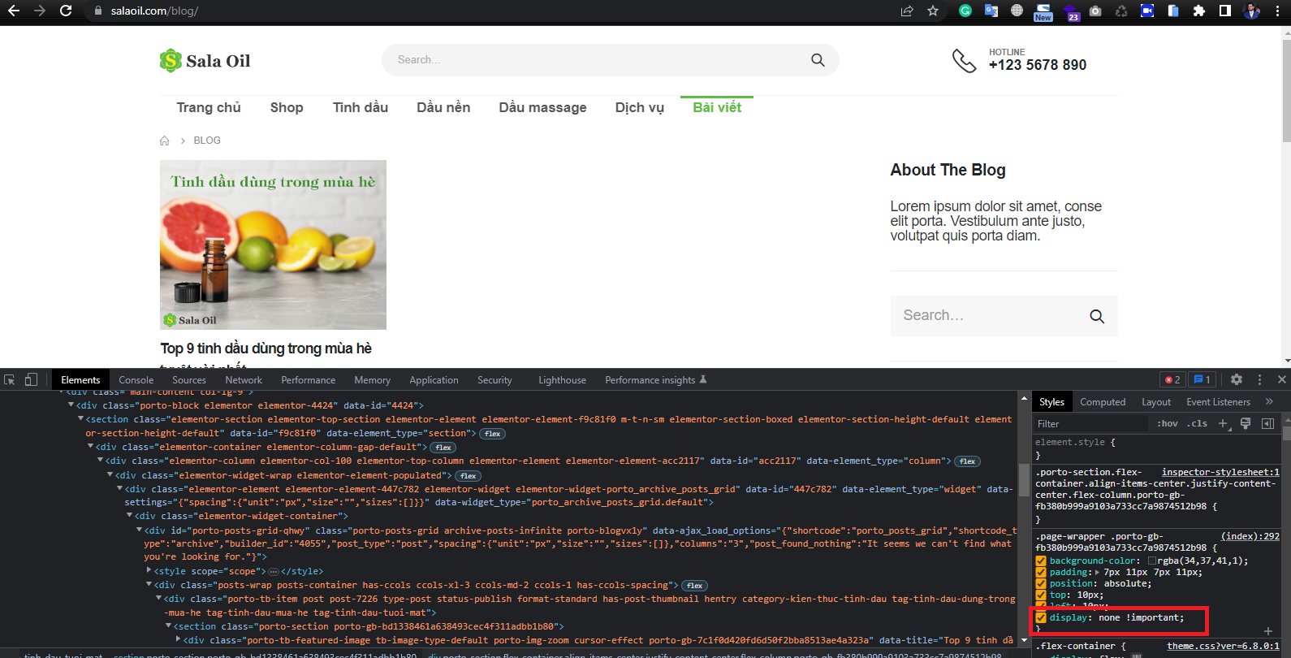Open the Google Translate extension icon

tap(991, 11)
